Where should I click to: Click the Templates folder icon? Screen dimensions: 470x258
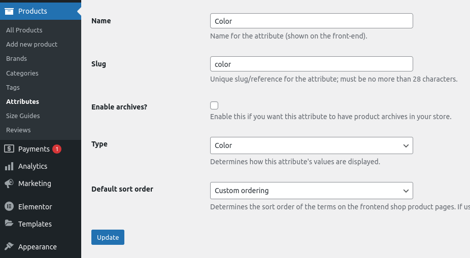9,224
